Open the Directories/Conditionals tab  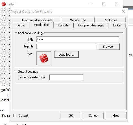click(x=36, y=20)
